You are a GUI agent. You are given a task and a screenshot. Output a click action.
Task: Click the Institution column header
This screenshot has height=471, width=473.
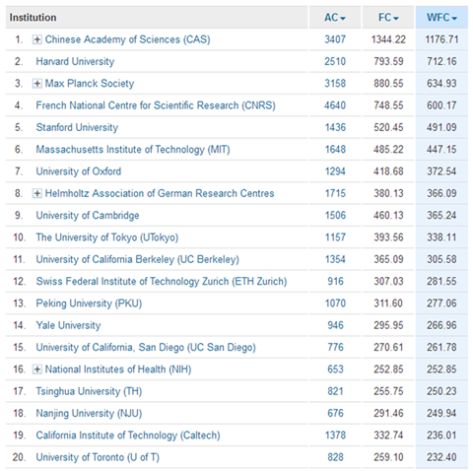(33, 18)
